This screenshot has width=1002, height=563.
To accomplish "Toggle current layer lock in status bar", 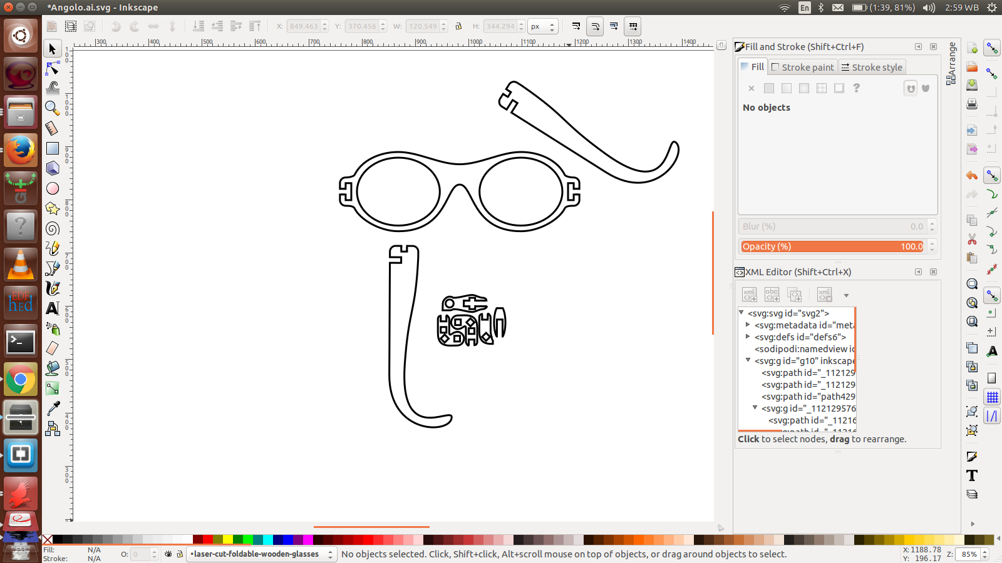I will 180,554.
